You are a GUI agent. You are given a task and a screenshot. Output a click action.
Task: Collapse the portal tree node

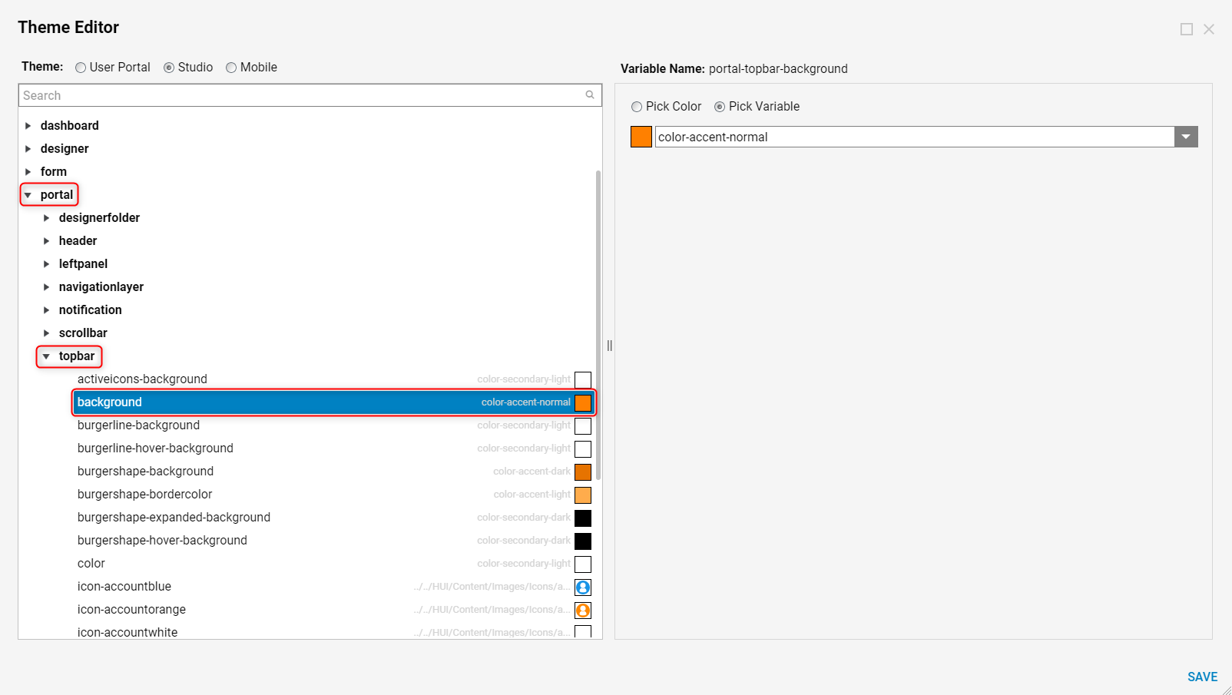pyautogui.click(x=28, y=195)
